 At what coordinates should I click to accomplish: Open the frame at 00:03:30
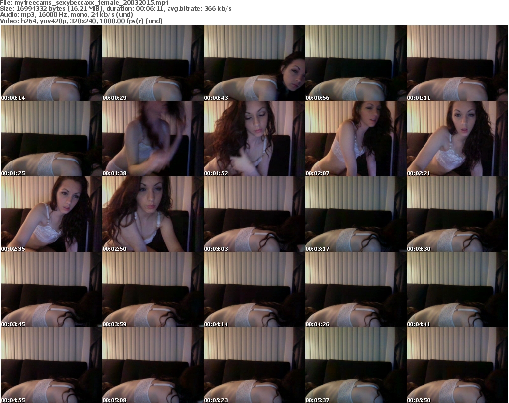457,214
